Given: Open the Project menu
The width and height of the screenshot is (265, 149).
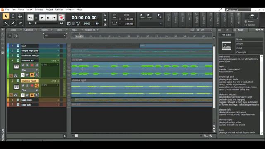Looking at the screenshot, I should (x=49, y=10).
